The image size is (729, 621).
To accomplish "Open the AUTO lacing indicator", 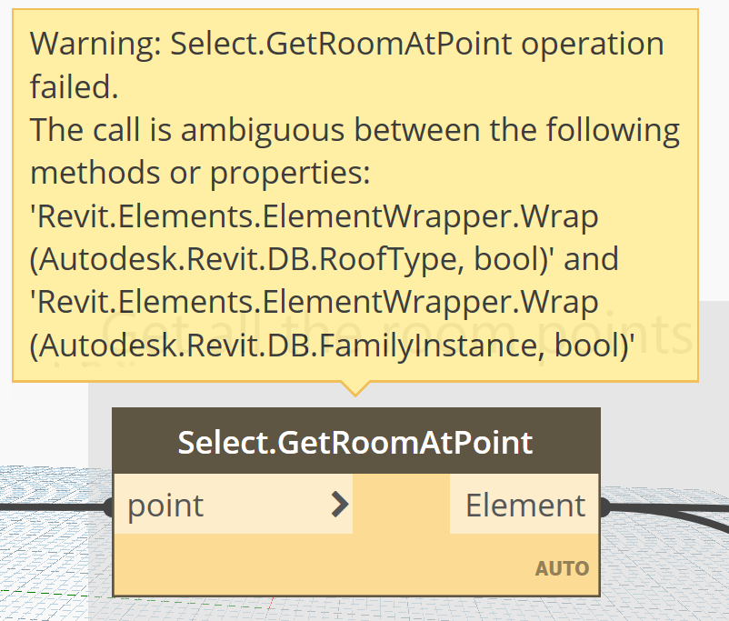I will (562, 568).
